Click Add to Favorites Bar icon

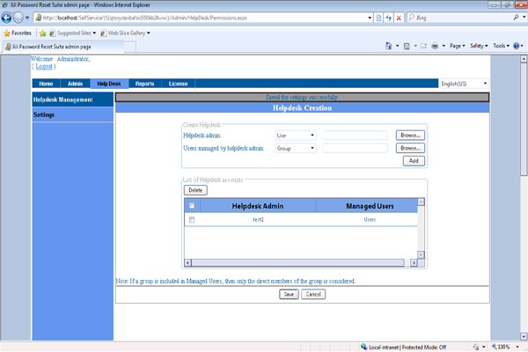(43, 33)
